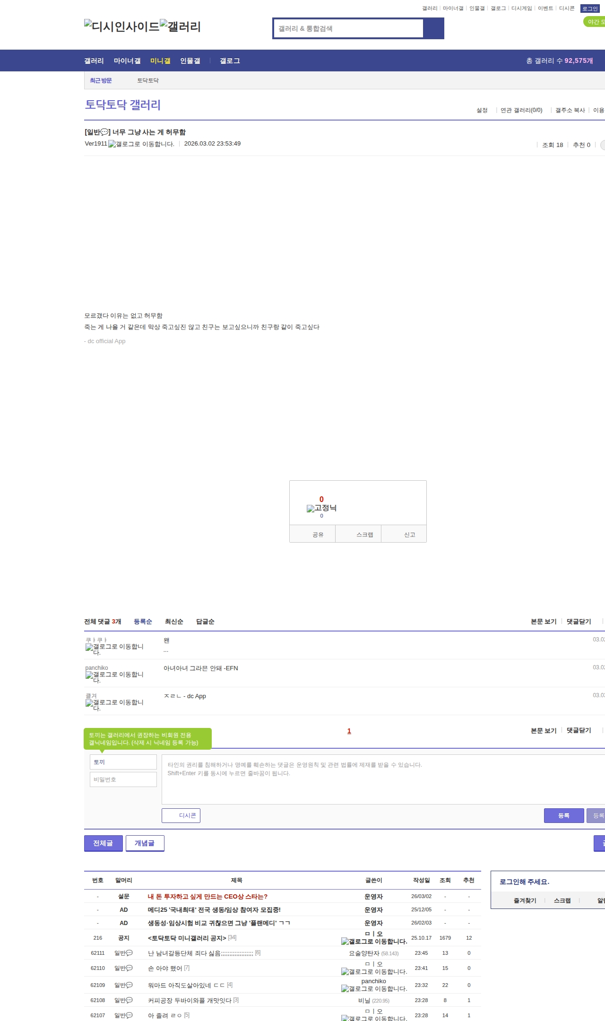Viewport: 605px width, 1021px height.
Task: Open the 토닥토닥 갤러리 title link
Action: point(123,104)
